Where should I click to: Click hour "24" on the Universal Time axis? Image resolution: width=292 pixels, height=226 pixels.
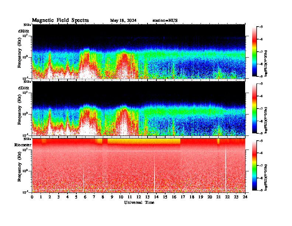pyautogui.click(x=245, y=197)
